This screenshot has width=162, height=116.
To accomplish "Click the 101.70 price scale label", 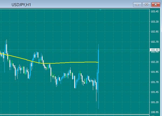I will tap(155, 82).
